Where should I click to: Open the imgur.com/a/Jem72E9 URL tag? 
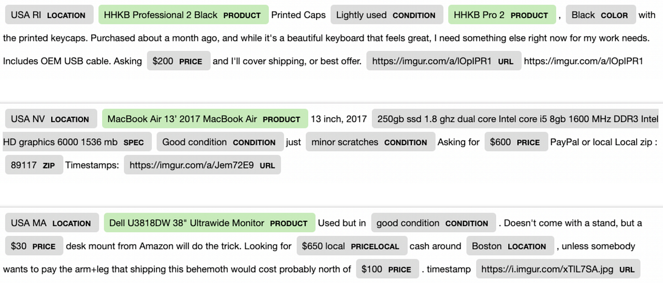point(203,165)
